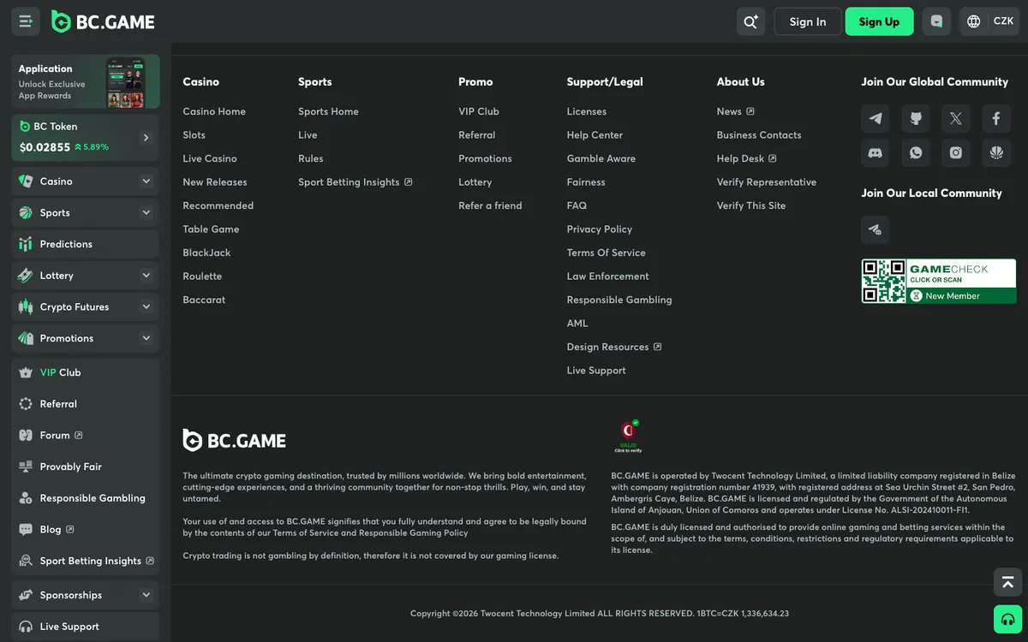This screenshot has height=642, width=1028.
Task: Click the globe language icon in the header
Action: pos(974,21)
